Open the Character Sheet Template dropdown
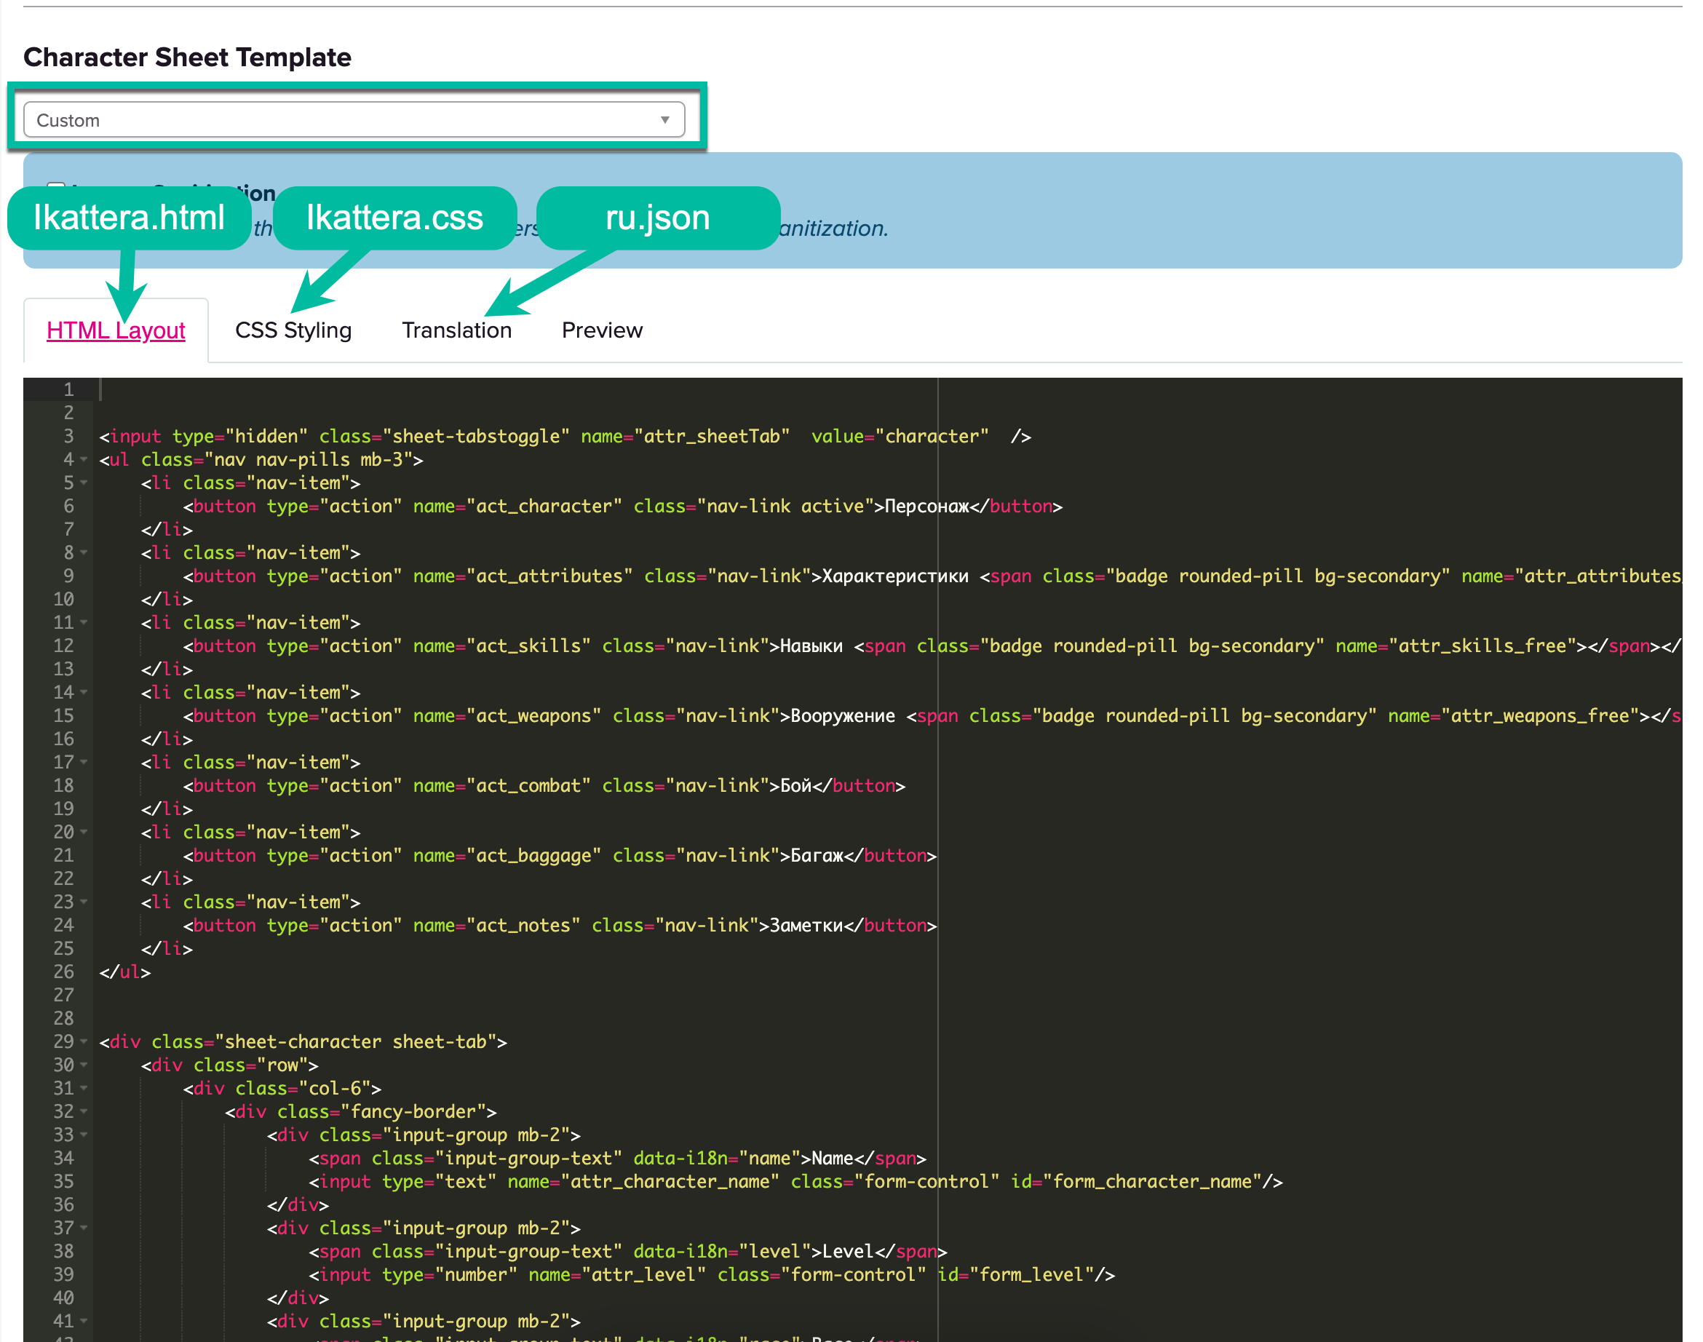The image size is (1703, 1342). [x=354, y=120]
